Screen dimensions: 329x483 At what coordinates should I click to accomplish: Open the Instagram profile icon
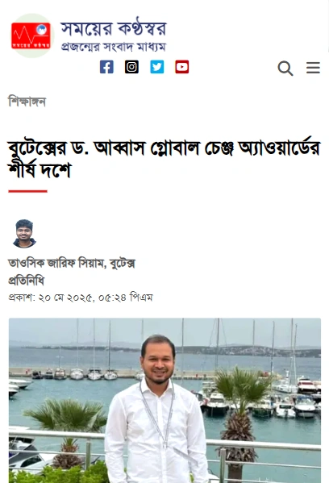pos(131,67)
